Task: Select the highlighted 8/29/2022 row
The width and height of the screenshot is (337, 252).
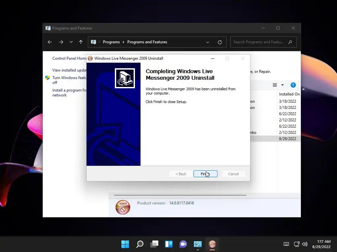Action: click(275, 139)
